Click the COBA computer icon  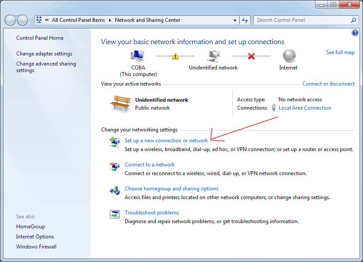click(137, 56)
